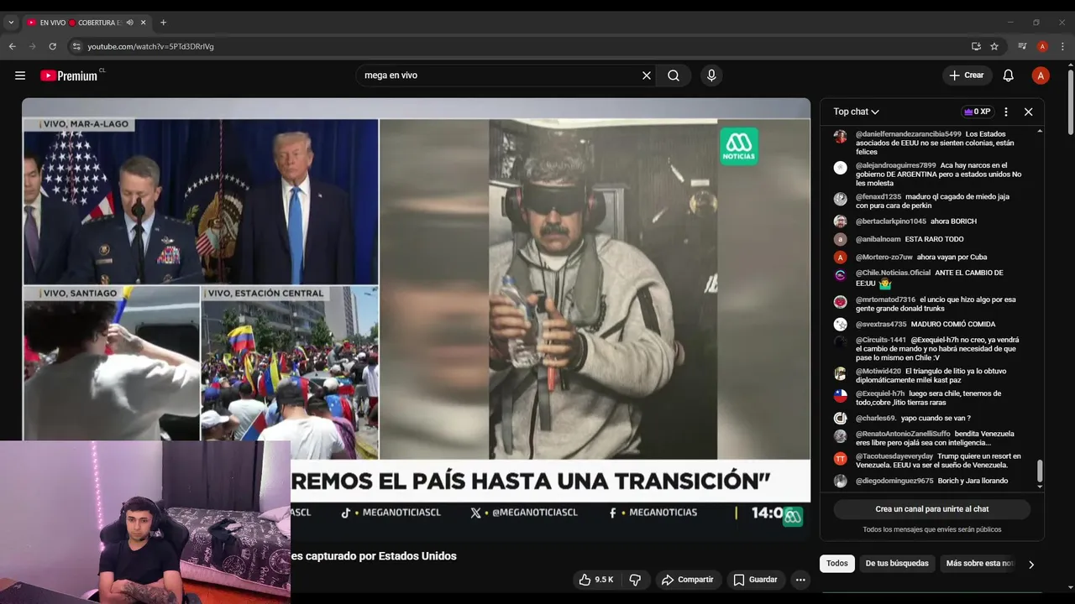The width and height of the screenshot is (1075, 604).
Task: Open the YouTube hamburger guide menu
Action: [x=20, y=75]
